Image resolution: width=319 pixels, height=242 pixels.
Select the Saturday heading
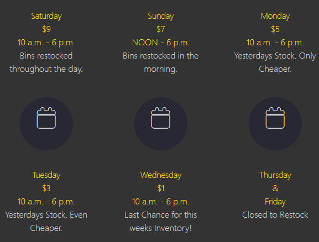(x=46, y=16)
